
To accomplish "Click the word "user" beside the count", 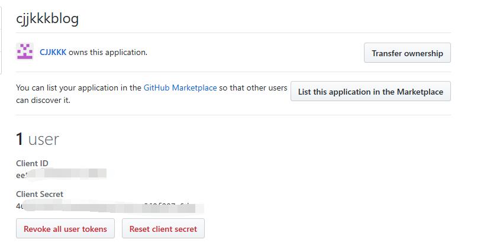I will 44,140.
